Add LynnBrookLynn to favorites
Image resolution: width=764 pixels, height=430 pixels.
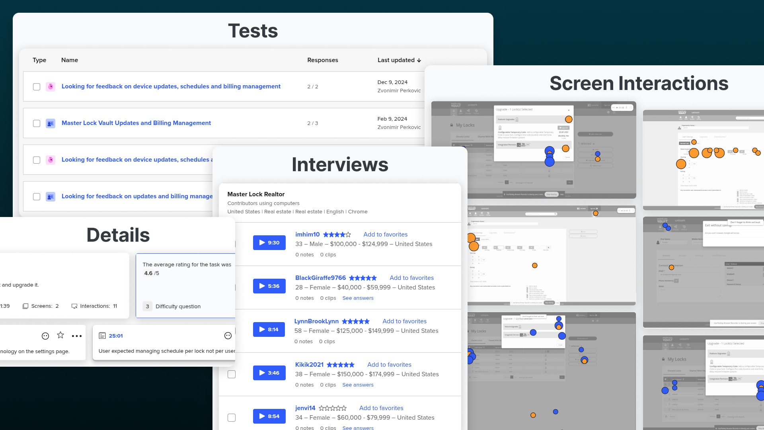(x=405, y=321)
